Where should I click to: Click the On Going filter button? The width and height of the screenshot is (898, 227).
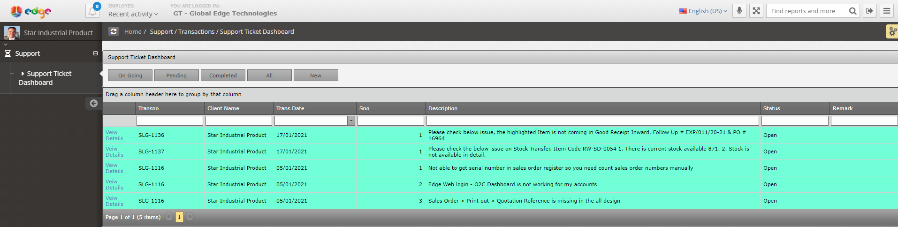click(x=130, y=76)
